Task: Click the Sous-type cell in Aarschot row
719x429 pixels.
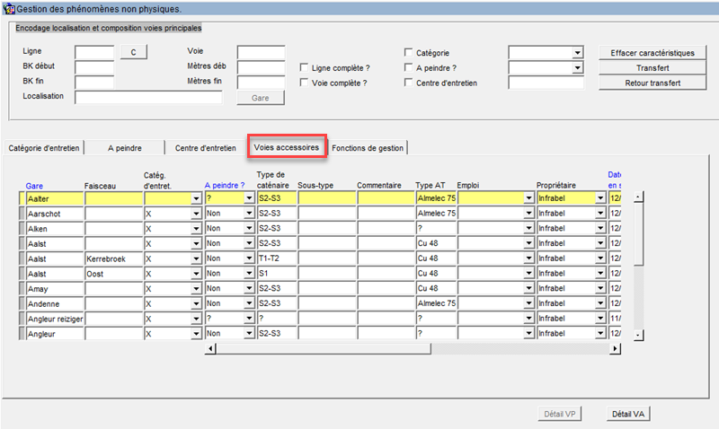Action: 326,214
